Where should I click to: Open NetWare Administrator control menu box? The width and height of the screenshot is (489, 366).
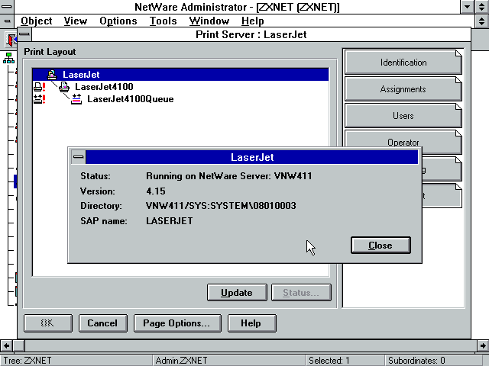[x=7, y=7]
